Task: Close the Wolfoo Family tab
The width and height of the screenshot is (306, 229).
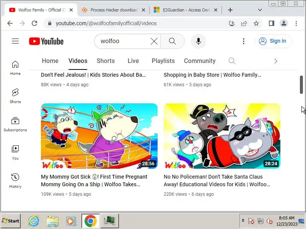Action: tap(71, 10)
